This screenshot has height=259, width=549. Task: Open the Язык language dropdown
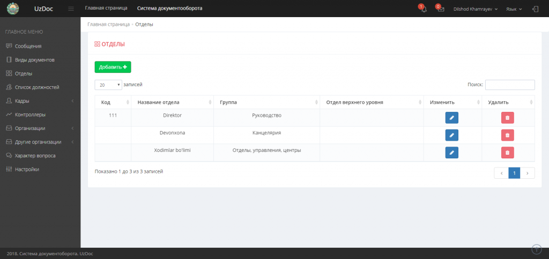point(514,9)
